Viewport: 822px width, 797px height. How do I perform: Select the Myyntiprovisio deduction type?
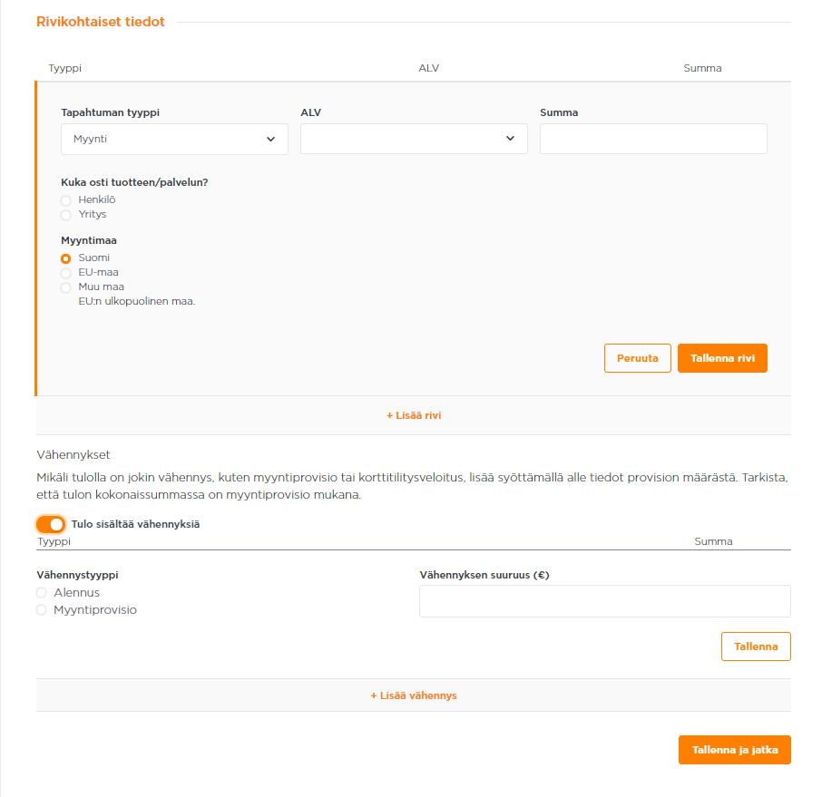pyautogui.click(x=42, y=610)
